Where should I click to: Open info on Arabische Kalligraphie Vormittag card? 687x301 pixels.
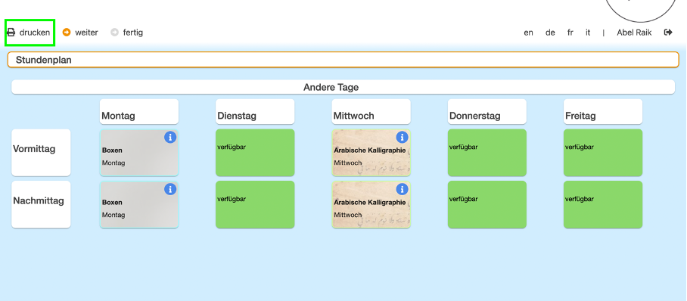click(403, 137)
